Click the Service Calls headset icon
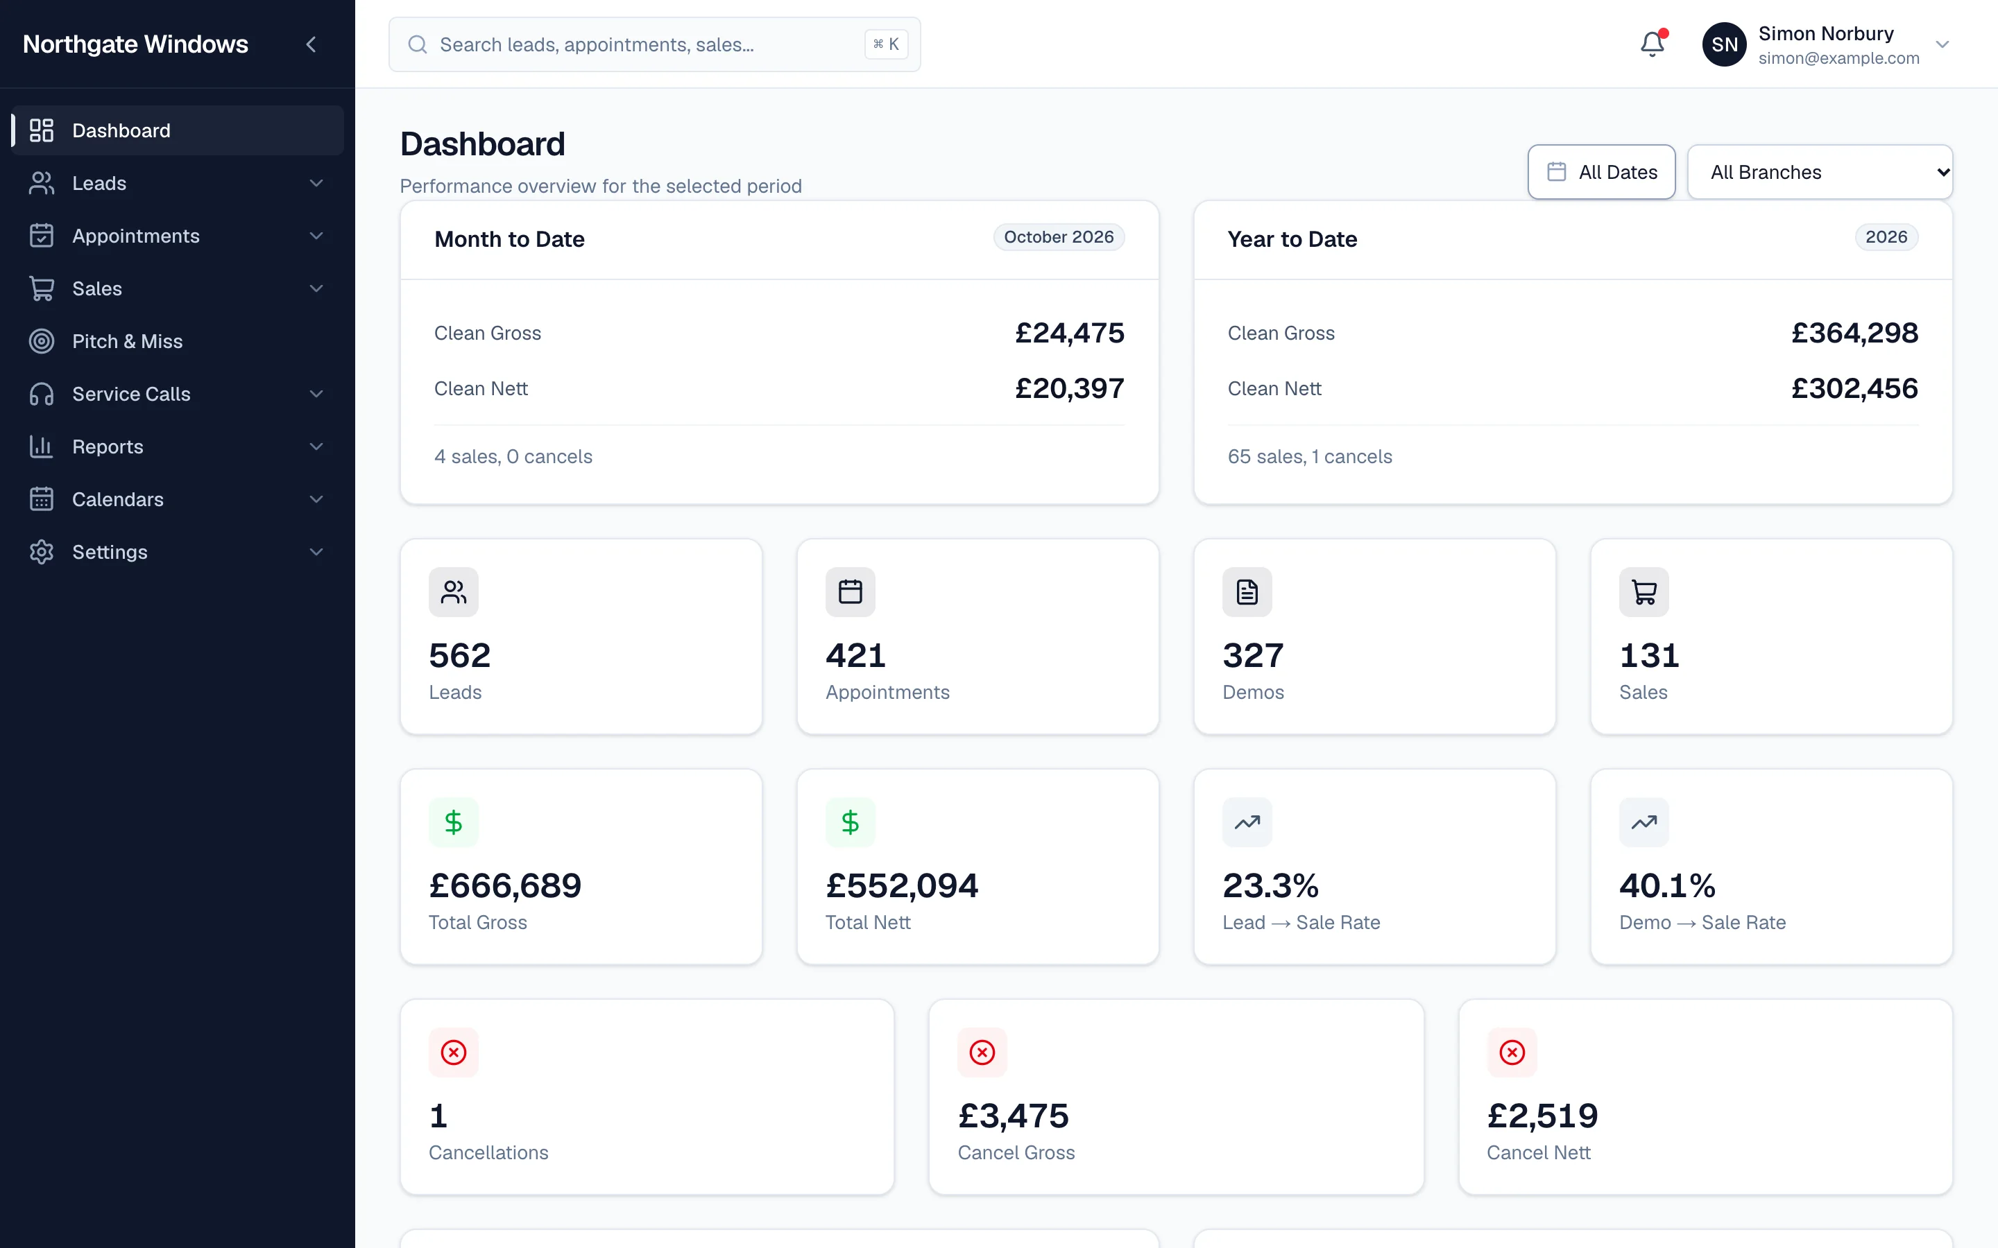 (42, 395)
